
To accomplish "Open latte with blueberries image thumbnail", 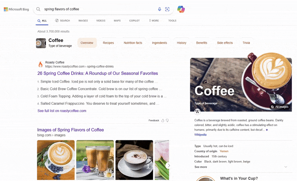I will coord(56,160).
